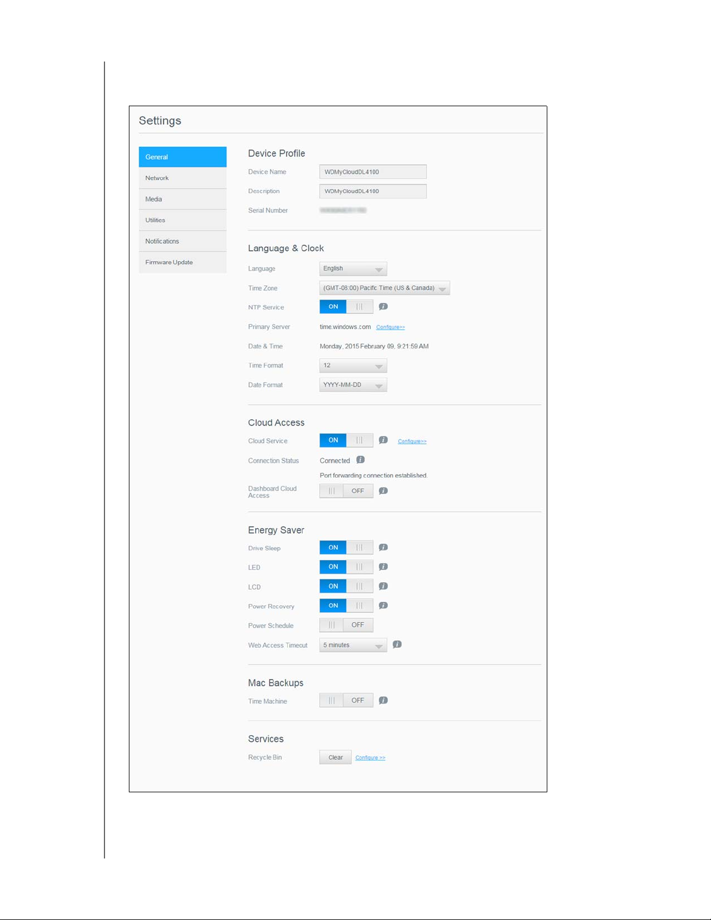
Task: Open the Language dropdown
Action: [353, 269]
